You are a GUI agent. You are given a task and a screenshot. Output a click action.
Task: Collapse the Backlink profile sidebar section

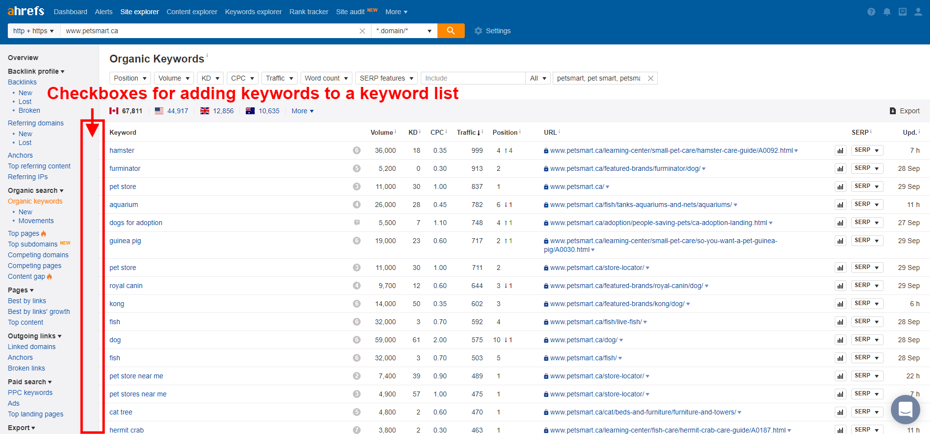coord(36,71)
